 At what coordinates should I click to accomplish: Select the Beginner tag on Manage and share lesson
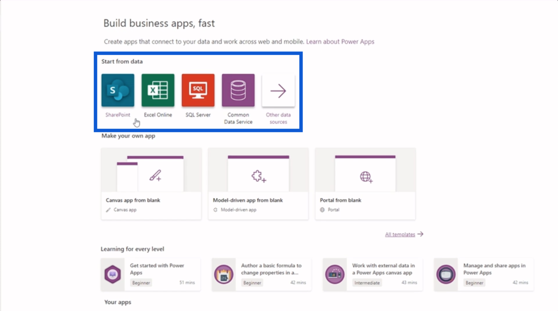click(x=474, y=283)
